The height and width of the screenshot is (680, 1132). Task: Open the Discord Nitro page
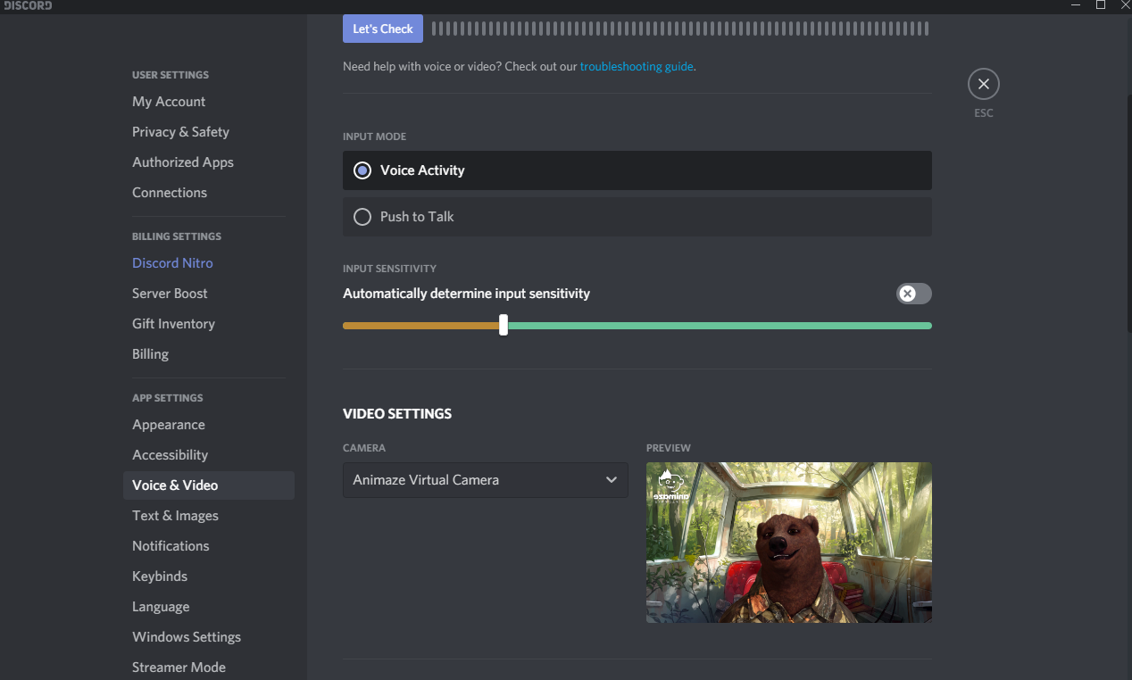172,262
